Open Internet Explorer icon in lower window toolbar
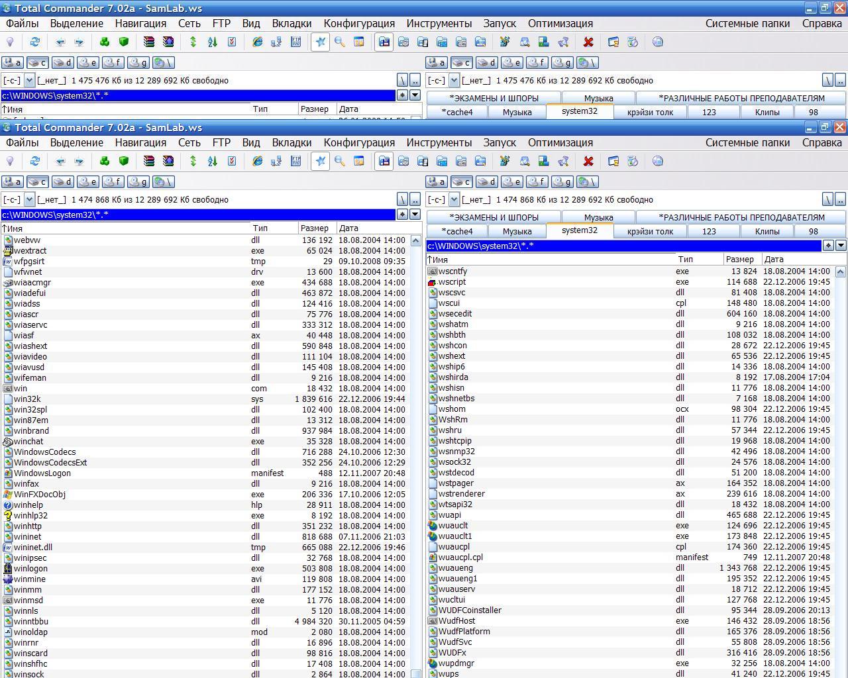 tap(257, 161)
